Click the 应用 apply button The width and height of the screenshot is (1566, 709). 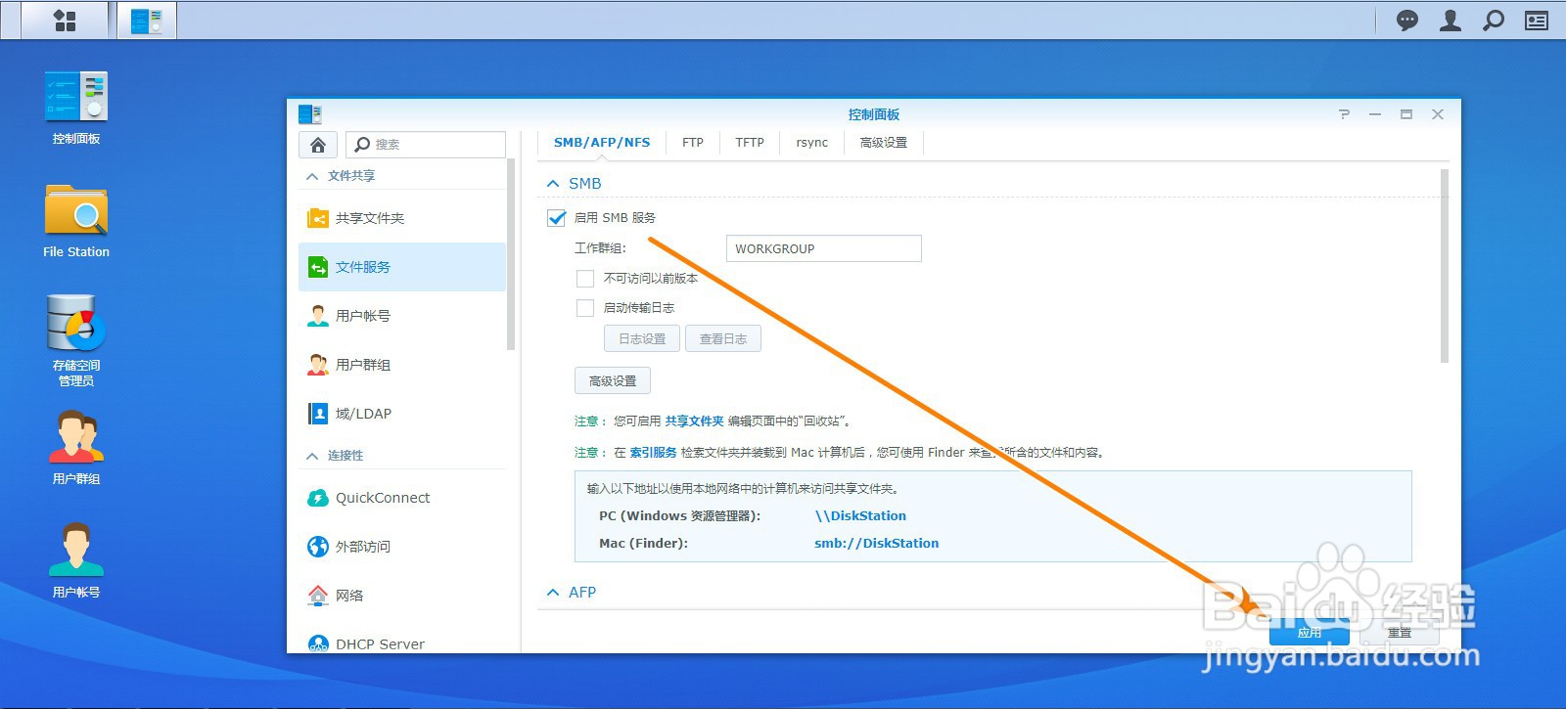[1310, 633]
